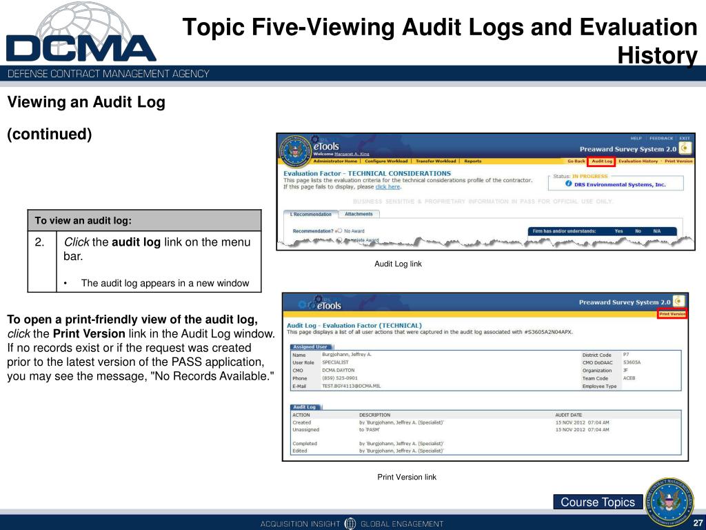Click the audit date in the Created row
706x530 pixels.
pos(582,423)
